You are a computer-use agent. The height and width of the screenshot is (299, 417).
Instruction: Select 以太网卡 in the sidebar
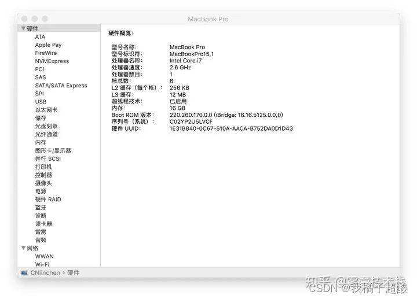(x=46, y=110)
